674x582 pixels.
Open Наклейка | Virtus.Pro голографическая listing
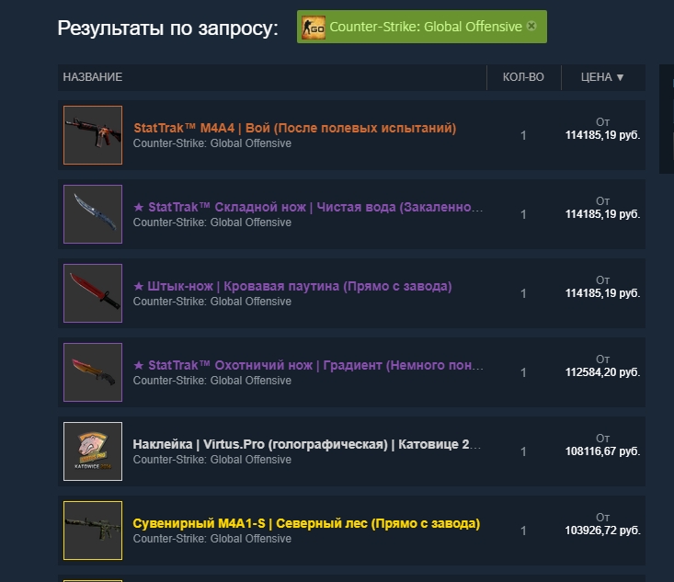(307, 444)
